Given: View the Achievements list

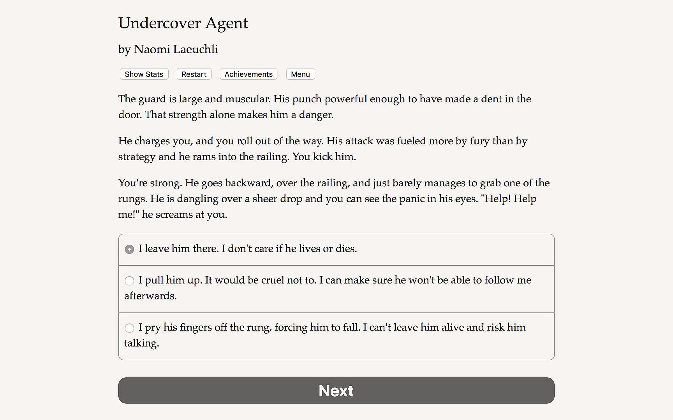Looking at the screenshot, I should tap(248, 74).
